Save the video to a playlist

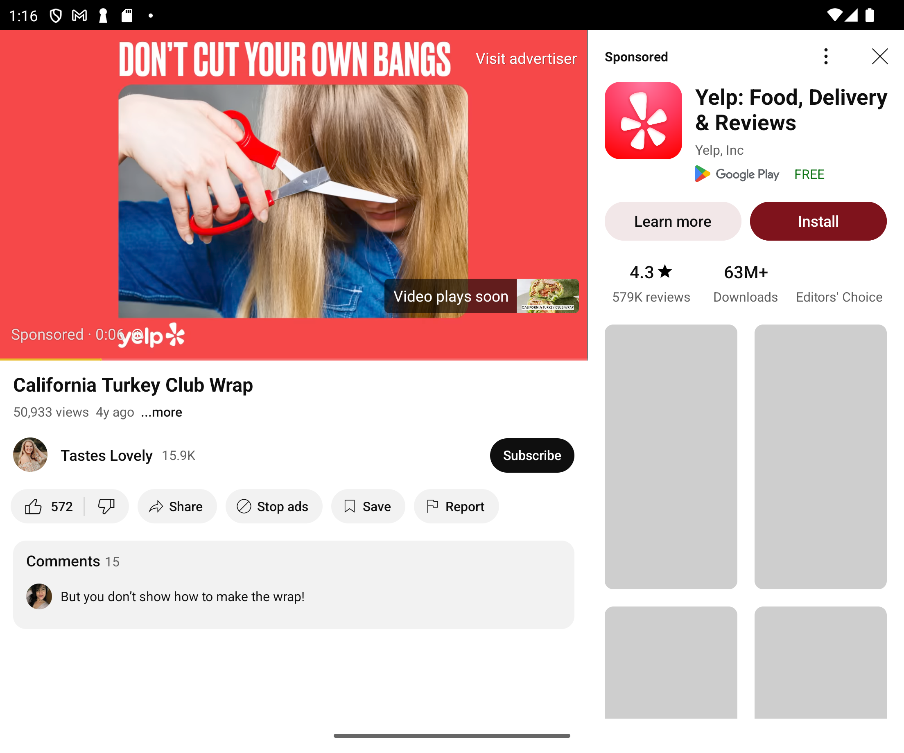pyautogui.click(x=368, y=507)
